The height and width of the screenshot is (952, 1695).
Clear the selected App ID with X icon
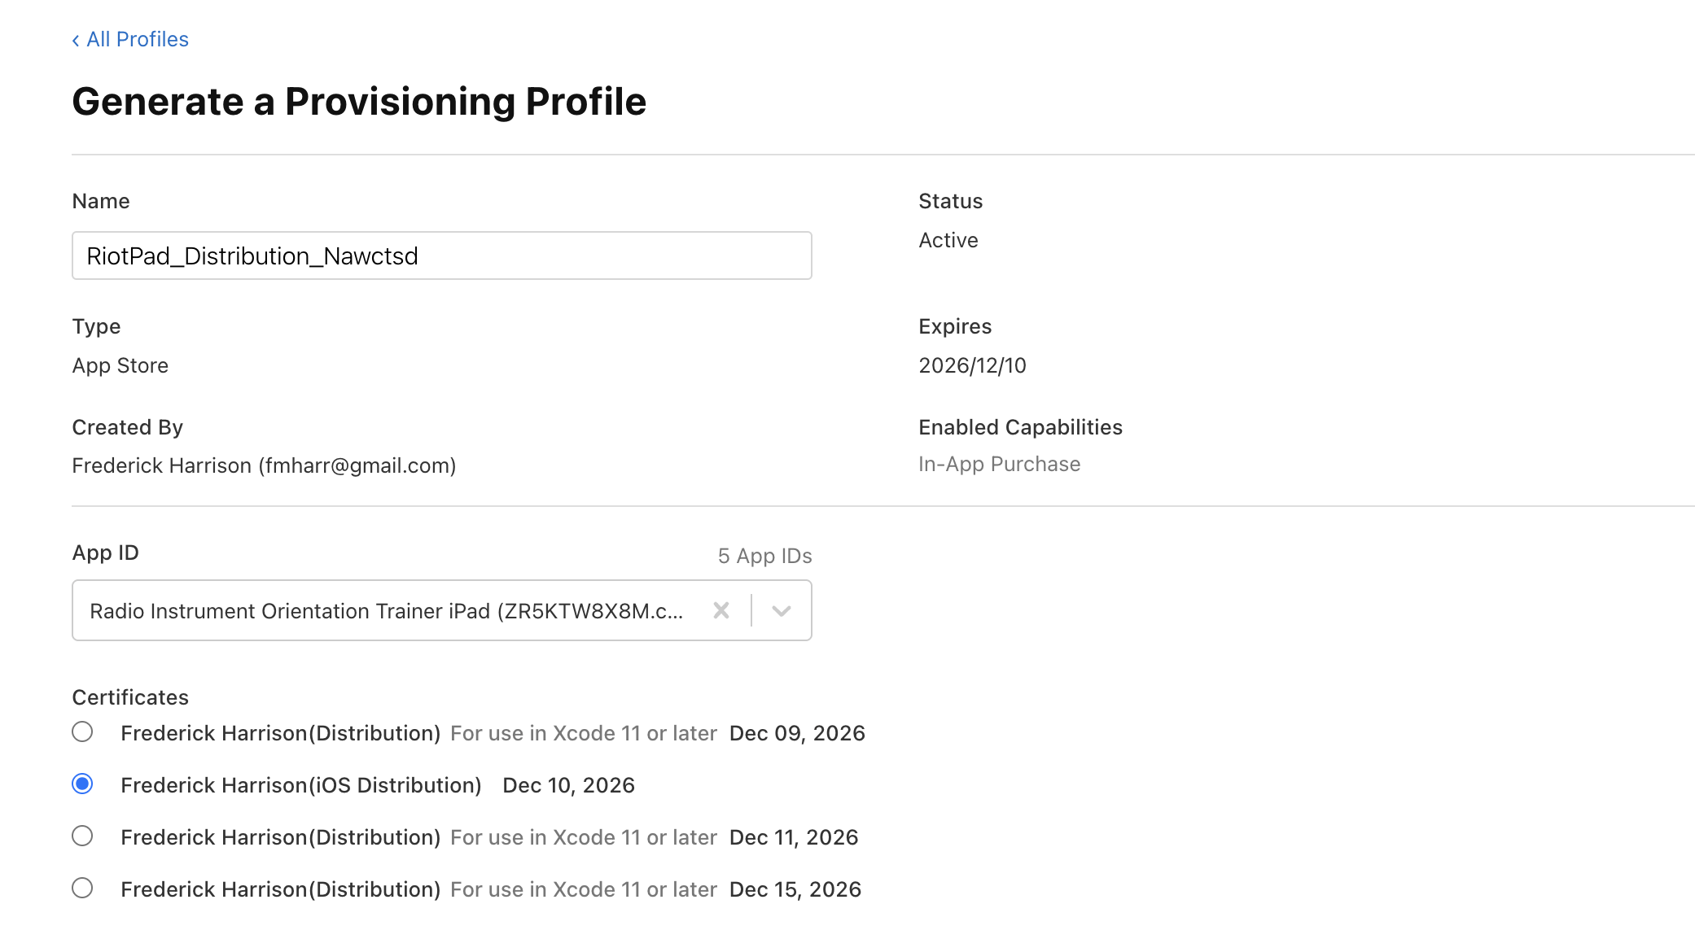point(720,610)
